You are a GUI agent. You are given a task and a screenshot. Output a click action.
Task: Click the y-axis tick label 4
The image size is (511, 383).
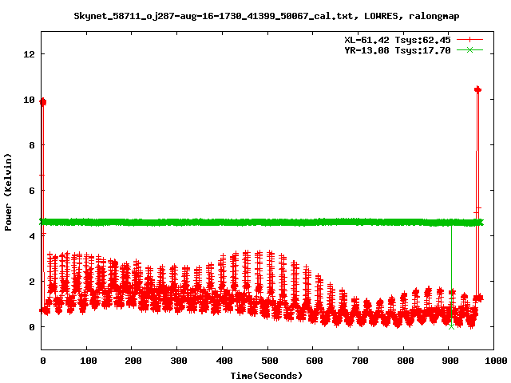coord(32,236)
